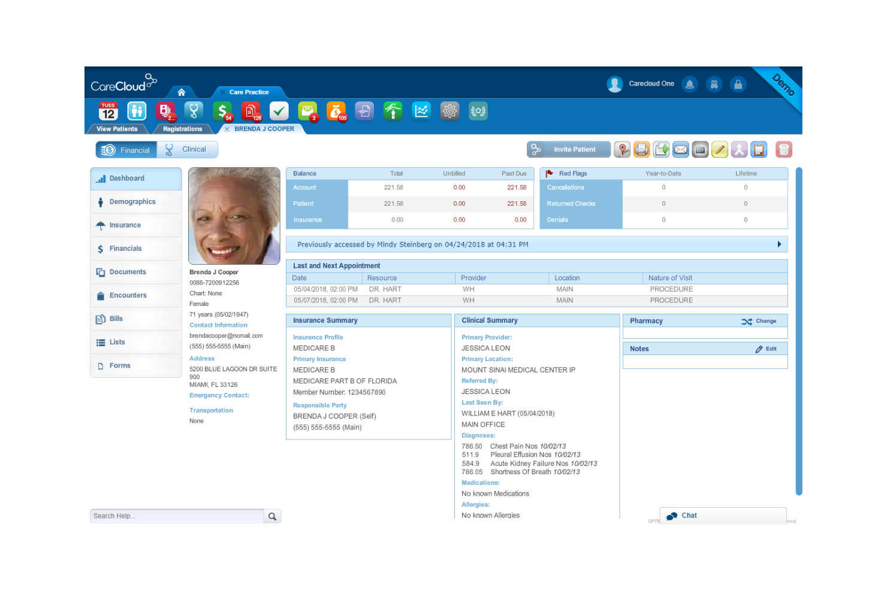
Task: Select Insurance in the sidebar
Action: click(x=136, y=225)
